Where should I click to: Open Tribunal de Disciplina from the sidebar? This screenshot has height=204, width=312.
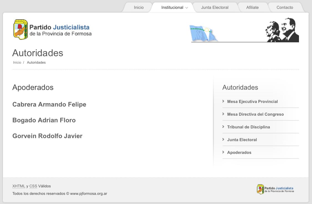(x=248, y=127)
